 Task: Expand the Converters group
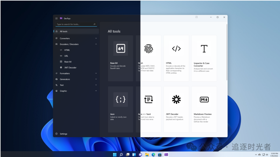96,38
